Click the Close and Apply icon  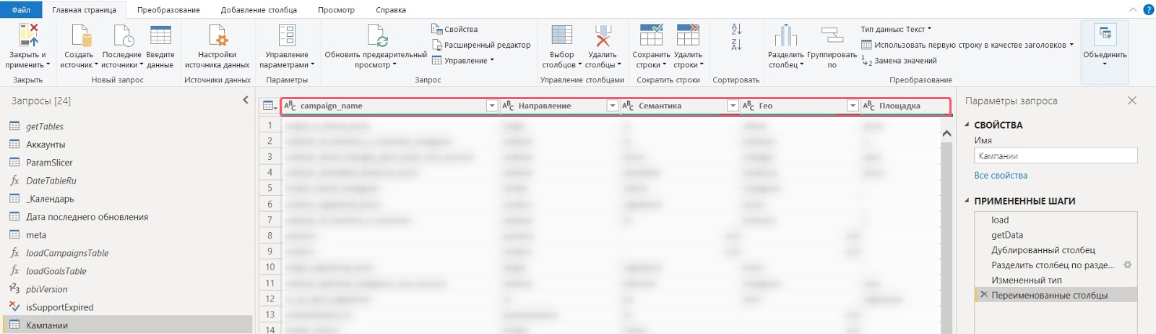tap(28, 36)
